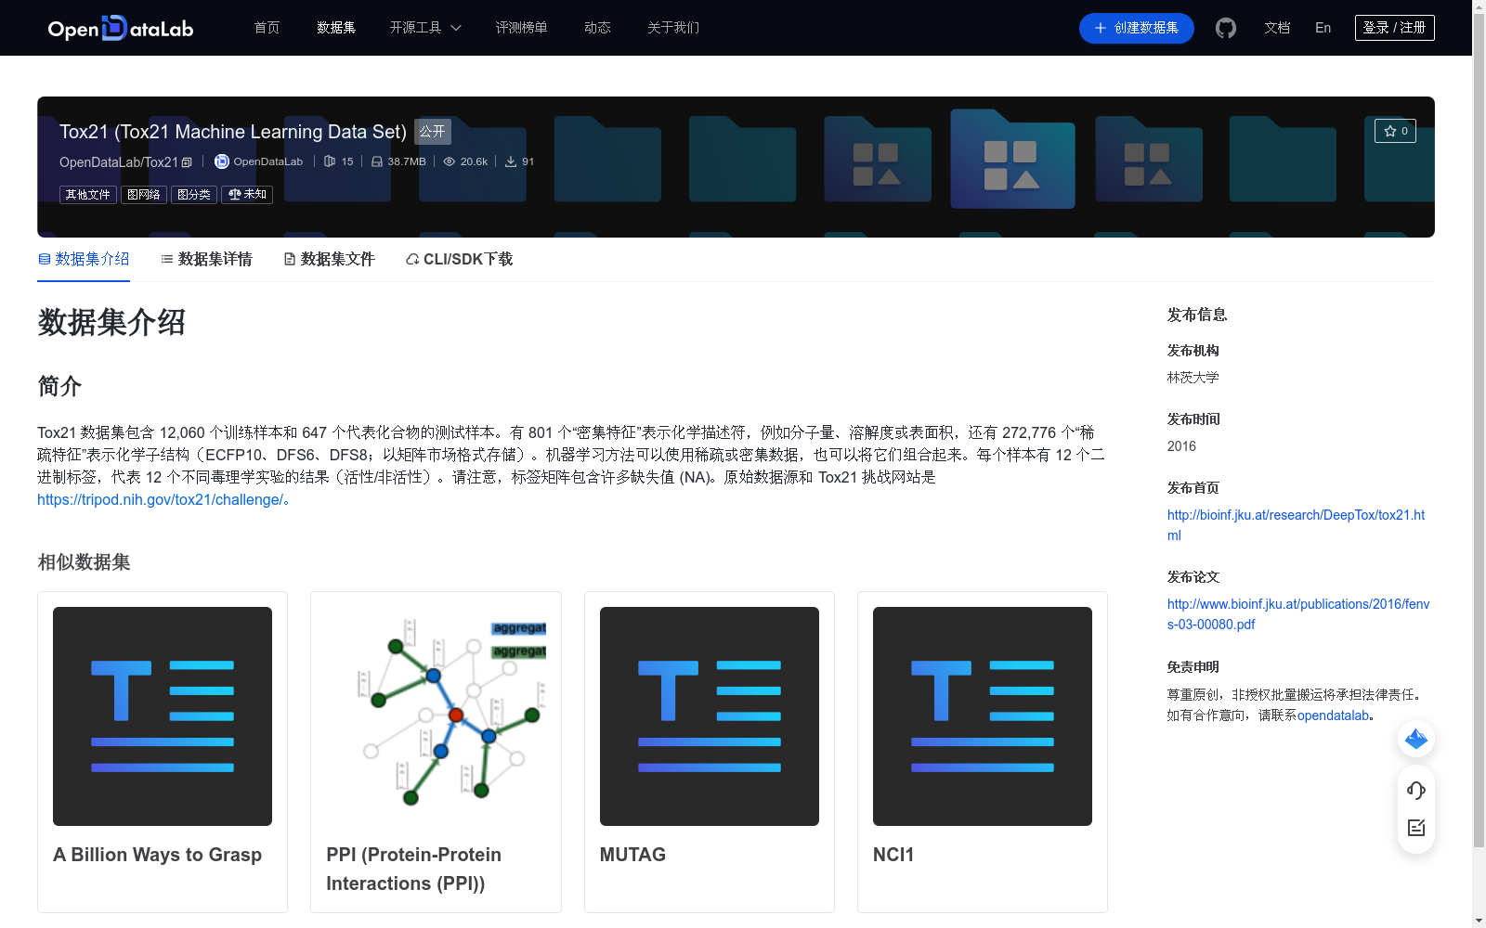The width and height of the screenshot is (1486, 928).
Task: Click the 公开 visibility badge
Action: click(433, 132)
